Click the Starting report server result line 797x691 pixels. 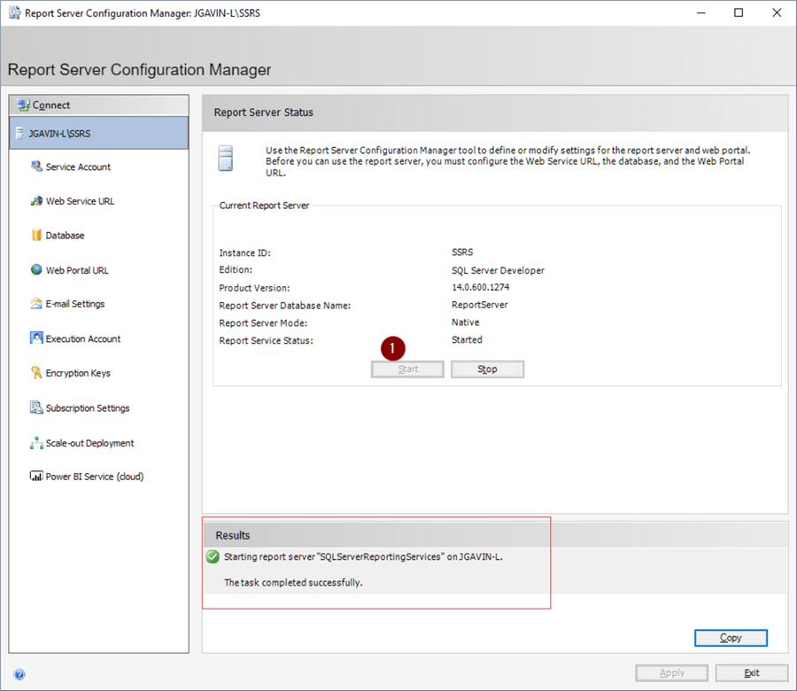363,556
